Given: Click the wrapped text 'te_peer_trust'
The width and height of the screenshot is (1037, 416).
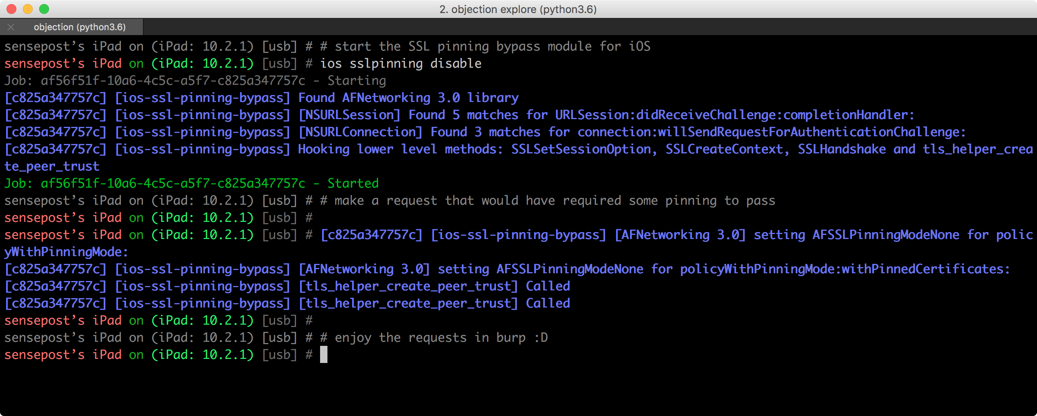Looking at the screenshot, I should coord(52,166).
